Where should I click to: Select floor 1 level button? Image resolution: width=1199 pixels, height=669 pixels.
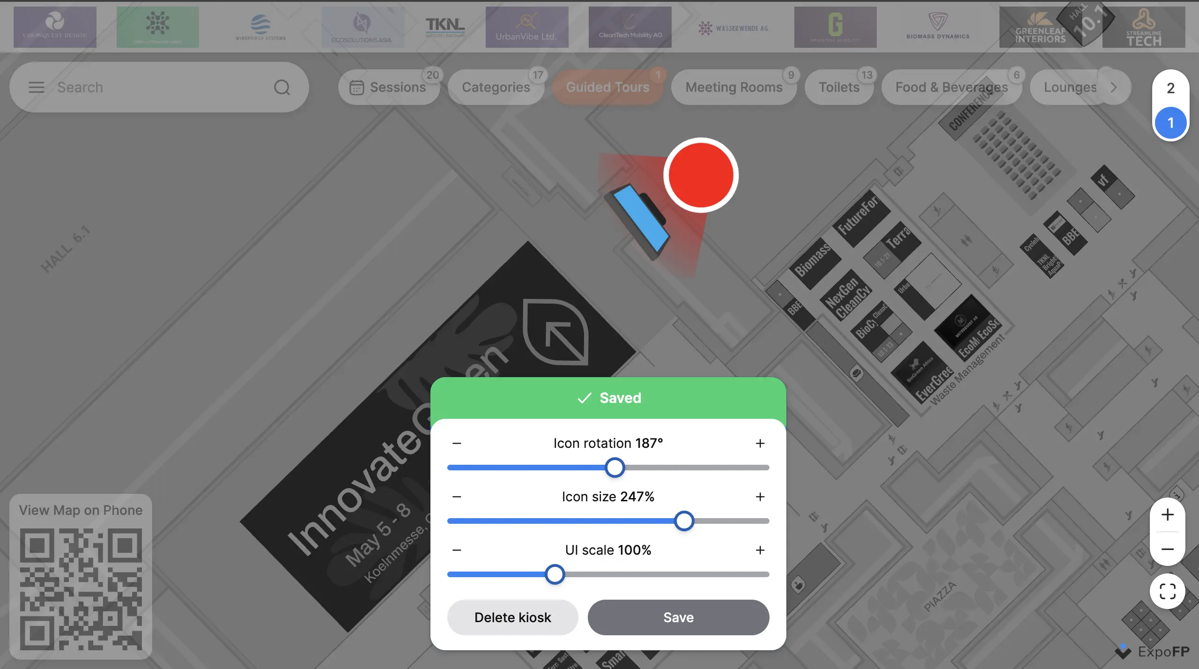point(1170,123)
